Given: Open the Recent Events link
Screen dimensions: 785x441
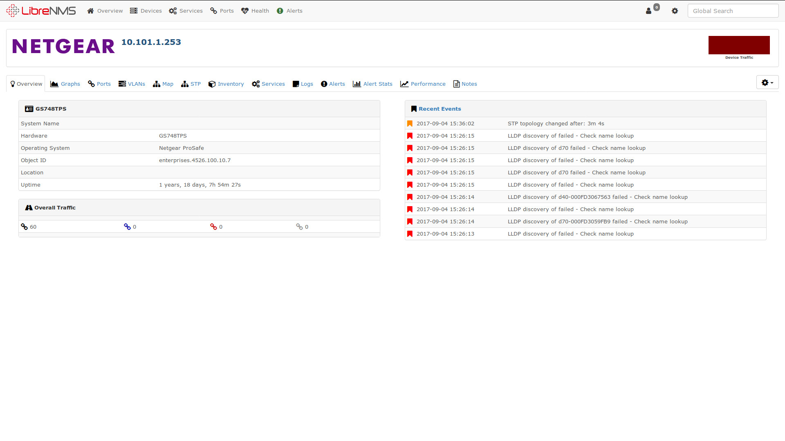Looking at the screenshot, I should 440,109.
